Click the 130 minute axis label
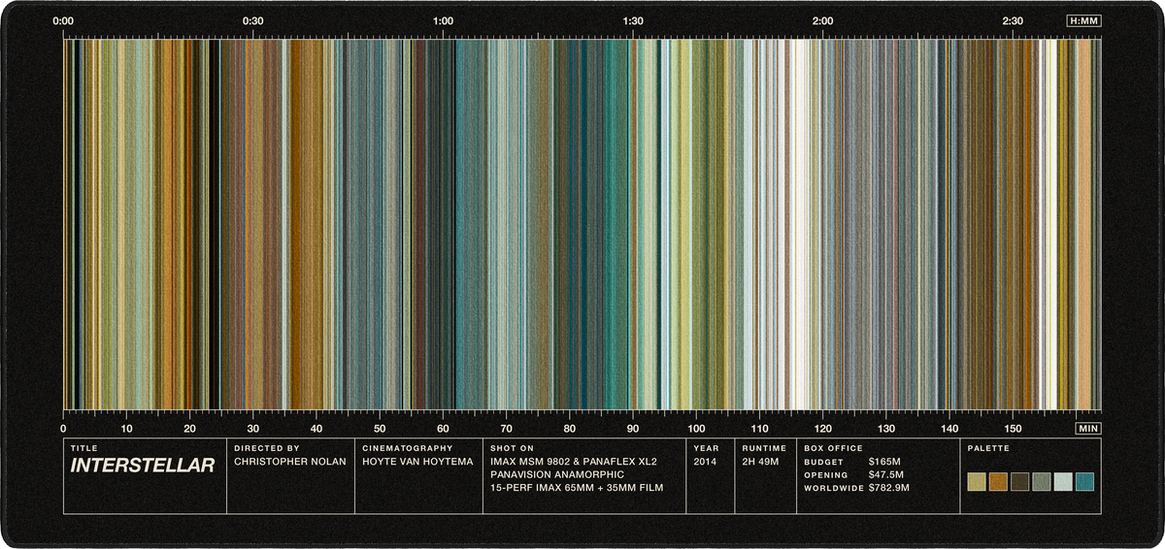The height and width of the screenshot is (549, 1165). pyautogui.click(x=886, y=429)
